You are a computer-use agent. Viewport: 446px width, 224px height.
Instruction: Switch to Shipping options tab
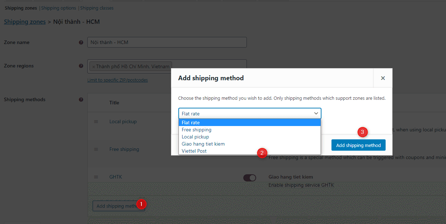[x=59, y=8]
